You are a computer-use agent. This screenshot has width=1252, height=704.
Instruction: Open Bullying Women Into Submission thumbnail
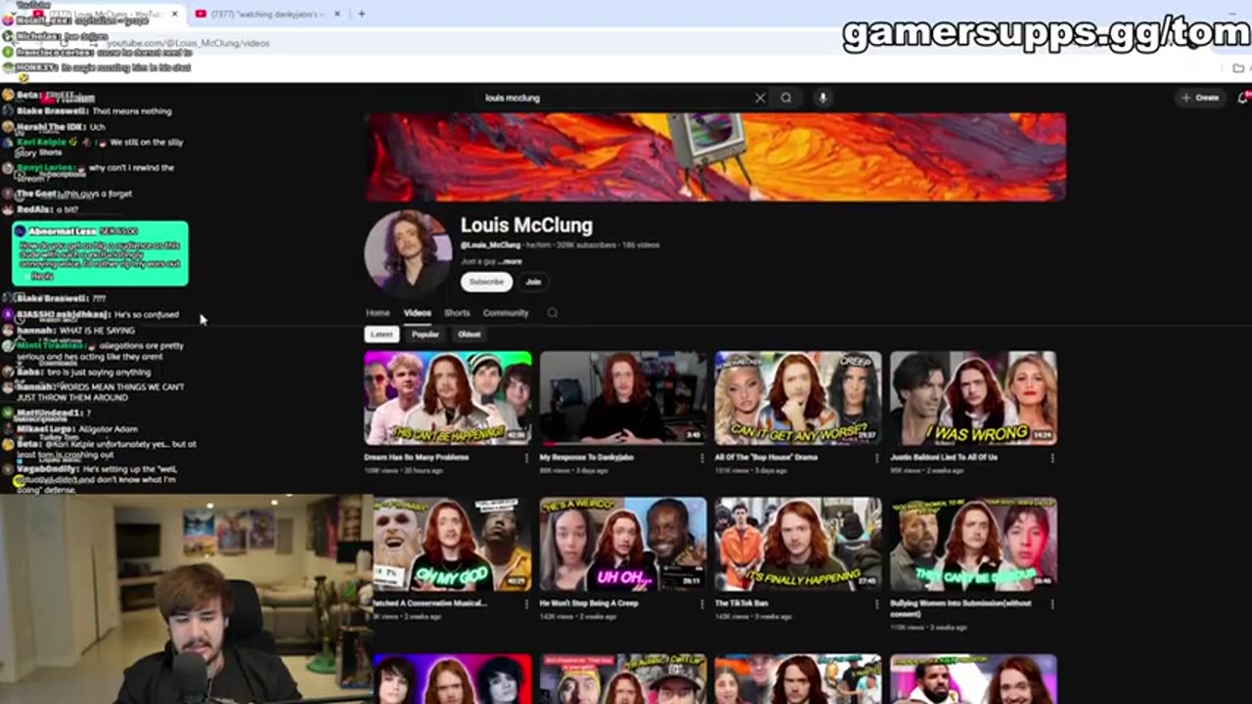974,544
